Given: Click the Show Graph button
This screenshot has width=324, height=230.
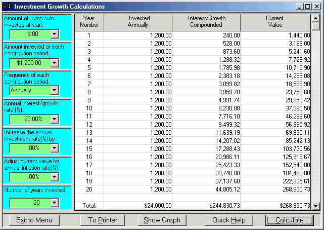Looking at the screenshot, I should pyautogui.click(x=162, y=220).
